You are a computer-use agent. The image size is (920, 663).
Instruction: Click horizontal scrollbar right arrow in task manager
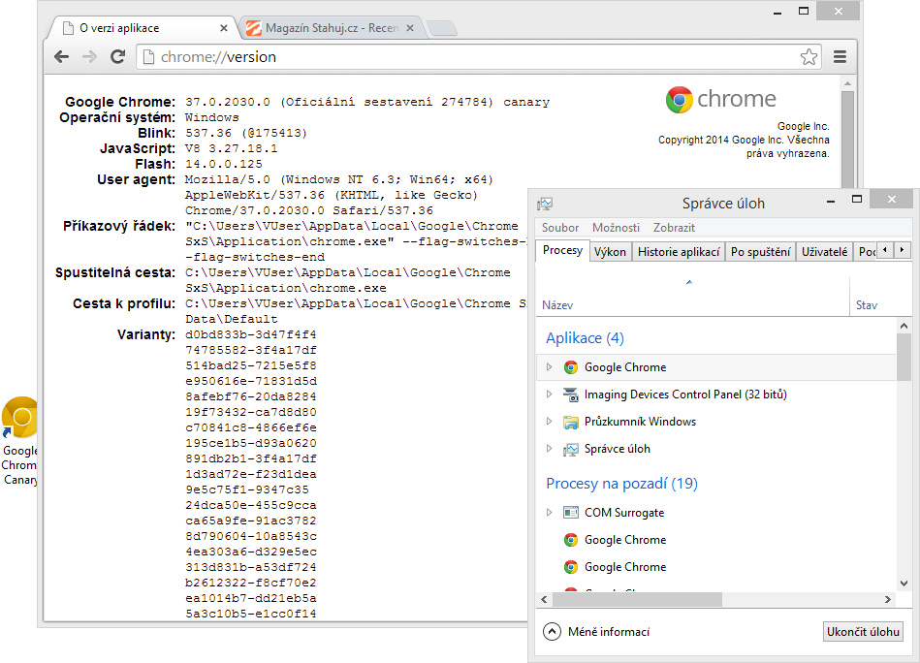point(888,600)
